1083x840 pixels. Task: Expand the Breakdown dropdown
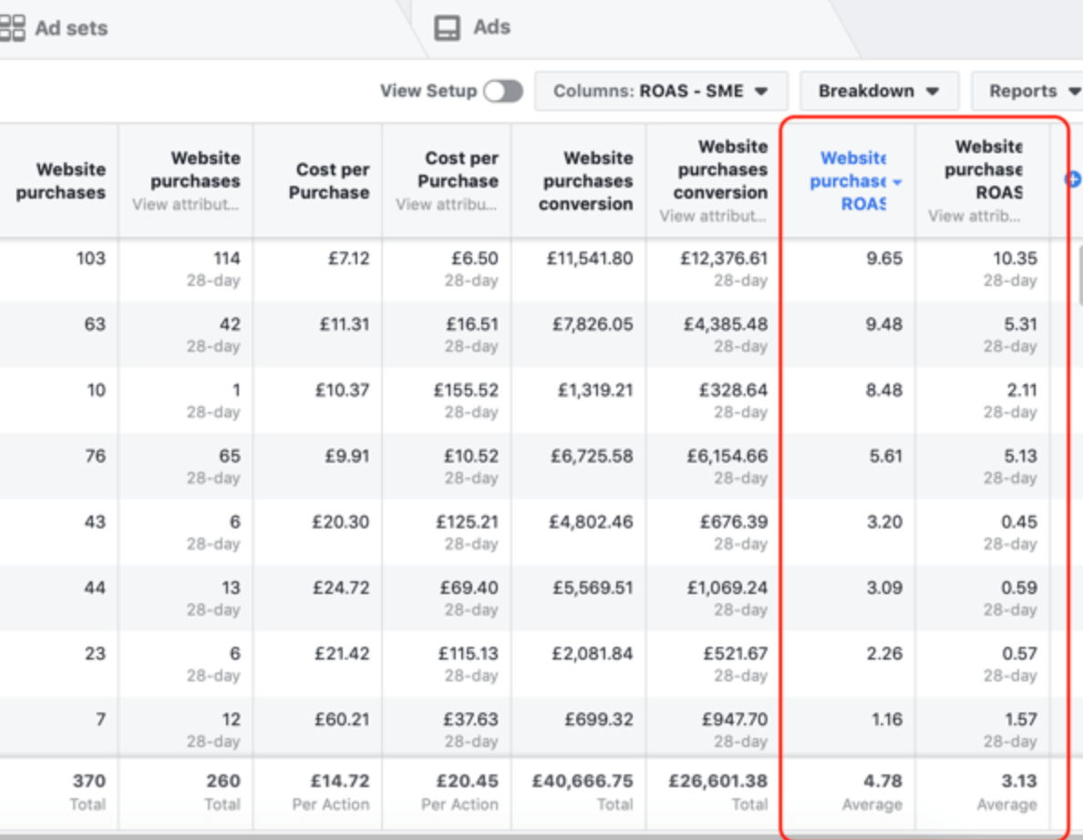[x=879, y=91]
